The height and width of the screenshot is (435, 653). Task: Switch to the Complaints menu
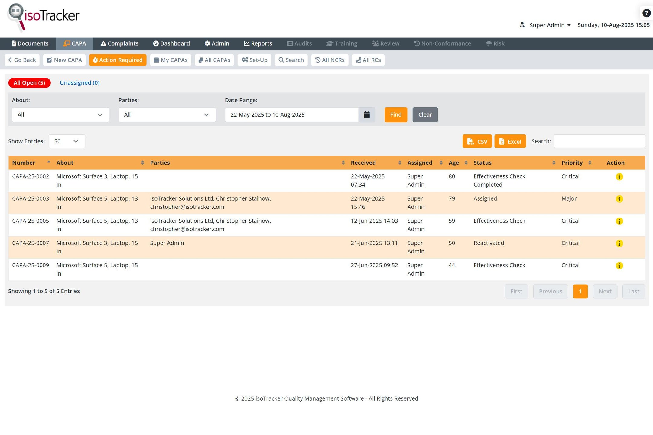click(119, 44)
